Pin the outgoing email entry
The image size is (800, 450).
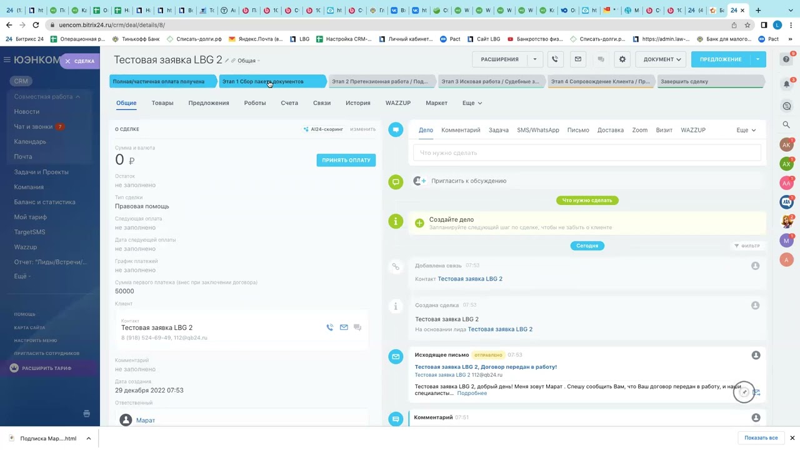[x=744, y=392]
